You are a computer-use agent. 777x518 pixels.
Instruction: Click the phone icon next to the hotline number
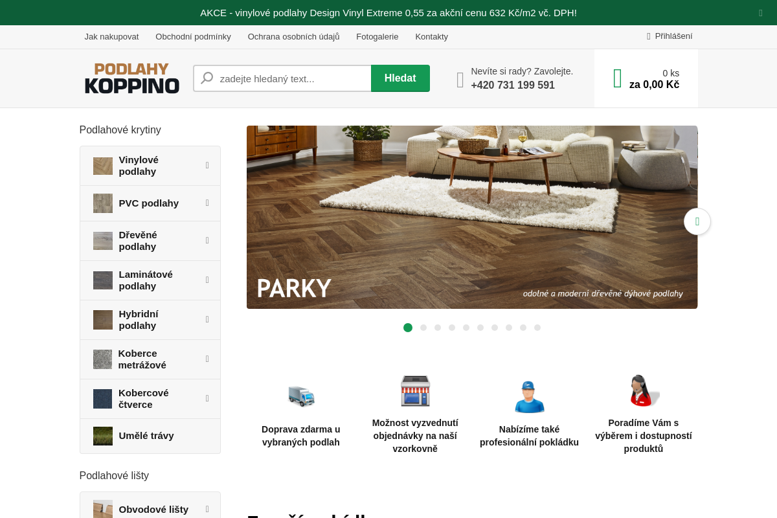click(460, 79)
